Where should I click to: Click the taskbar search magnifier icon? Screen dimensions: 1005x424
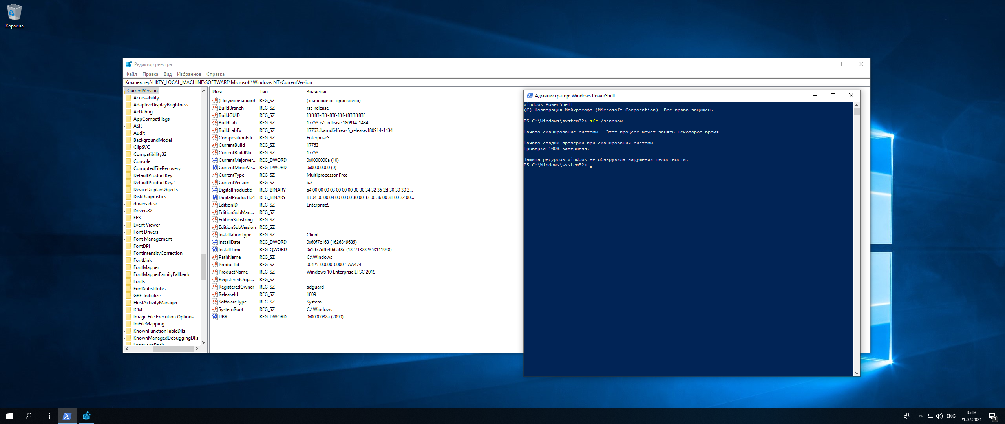coord(28,416)
